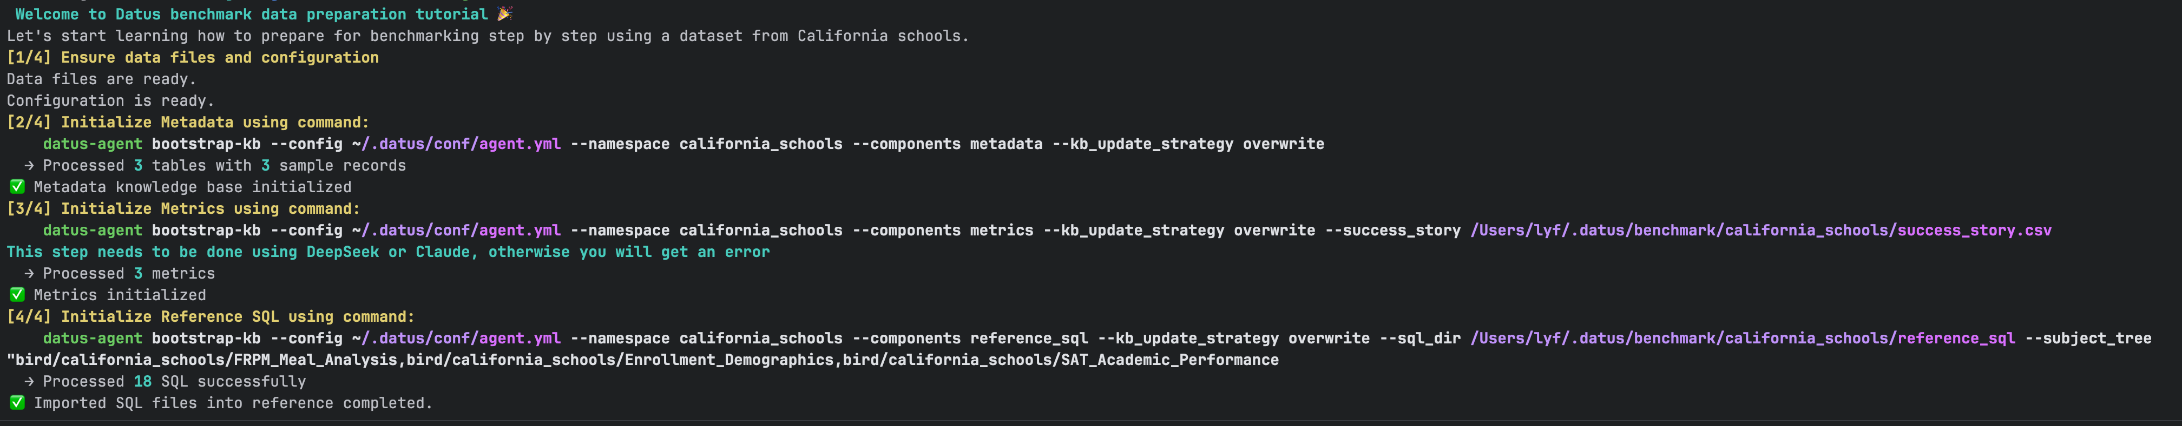Click the Configuration is ready message
The height and width of the screenshot is (426, 2182).
(110, 100)
